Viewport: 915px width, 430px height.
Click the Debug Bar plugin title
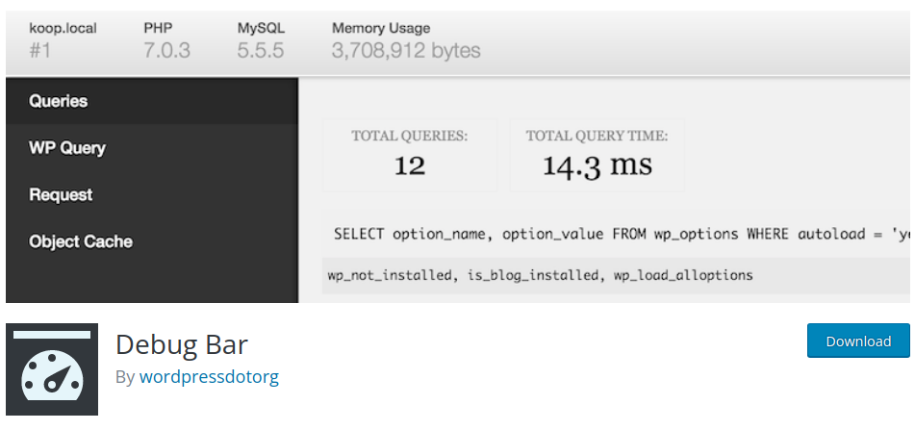point(182,344)
